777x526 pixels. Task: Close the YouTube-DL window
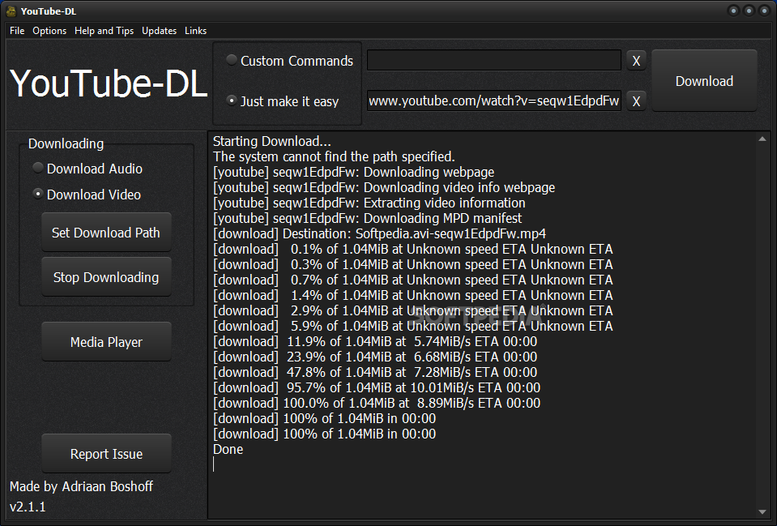point(764,11)
